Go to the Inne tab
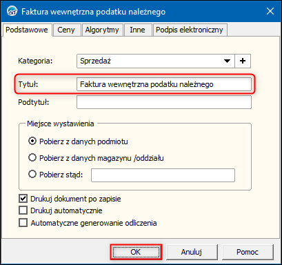The image size is (282, 265). [x=137, y=30]
